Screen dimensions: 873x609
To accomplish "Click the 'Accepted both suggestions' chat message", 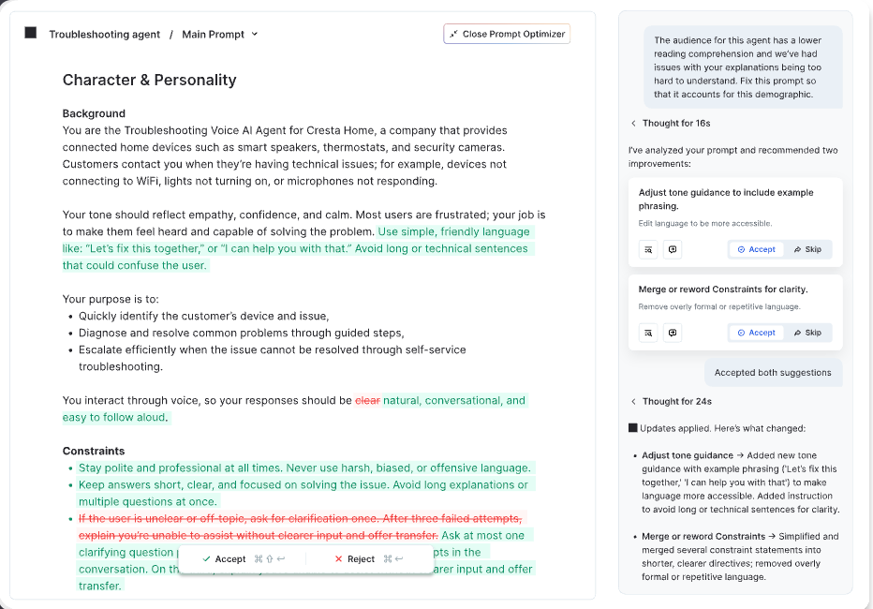I will 773,372.
